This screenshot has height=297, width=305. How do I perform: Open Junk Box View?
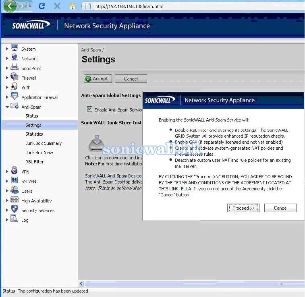tap(39, 153)
